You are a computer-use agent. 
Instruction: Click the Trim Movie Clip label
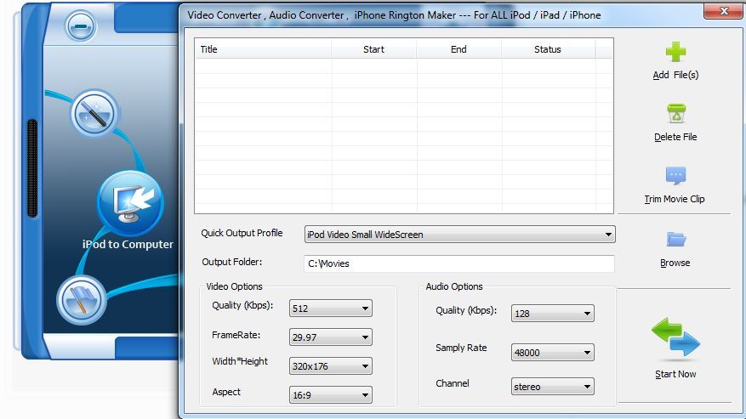675,199
